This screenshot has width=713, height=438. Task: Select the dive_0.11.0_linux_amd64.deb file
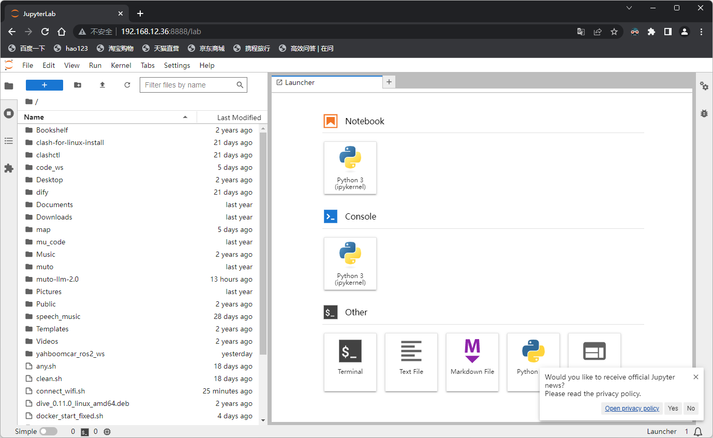pyautogui.click(x=139, y=403)
